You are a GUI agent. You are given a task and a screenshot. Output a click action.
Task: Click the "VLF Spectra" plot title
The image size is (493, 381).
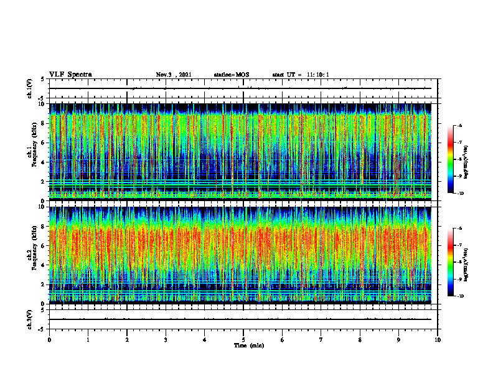pyautogui.click(x=70, y=75)
